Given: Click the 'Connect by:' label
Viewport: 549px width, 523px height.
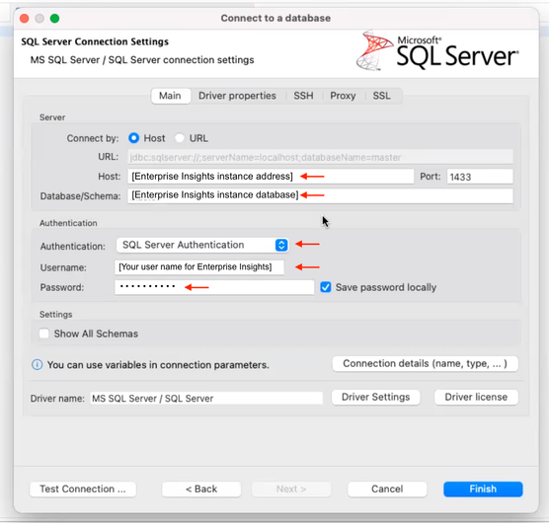Looking at the screenshot, I should [x=93, y=138].
